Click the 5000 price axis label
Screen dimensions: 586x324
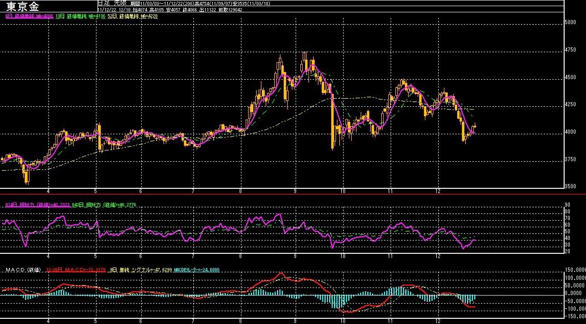(x=570, y=22)
